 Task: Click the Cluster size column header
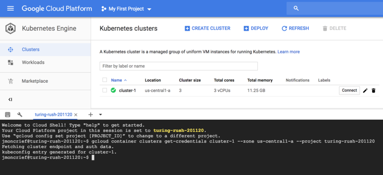pyautogui.click(x=190, y=80)
